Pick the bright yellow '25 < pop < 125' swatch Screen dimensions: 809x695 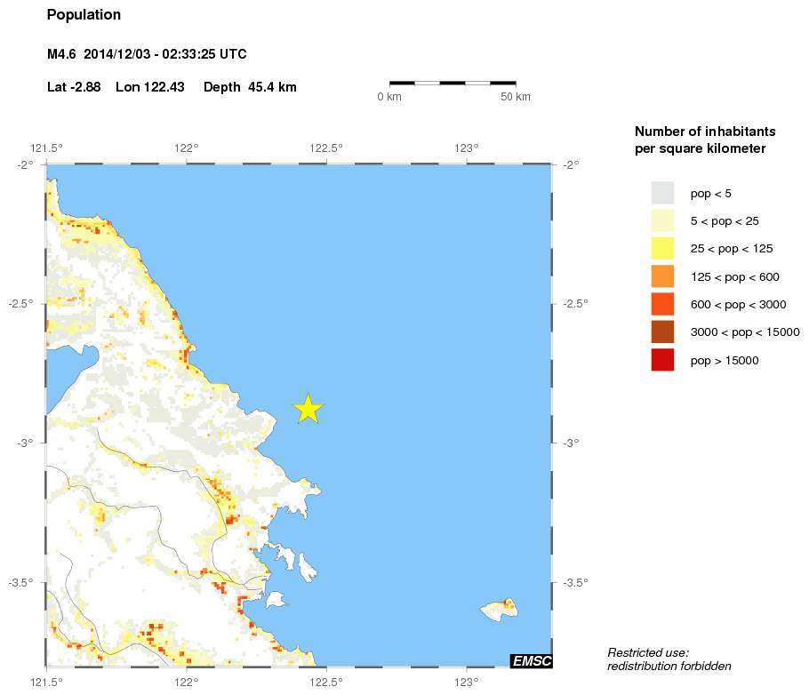(662, 249)
